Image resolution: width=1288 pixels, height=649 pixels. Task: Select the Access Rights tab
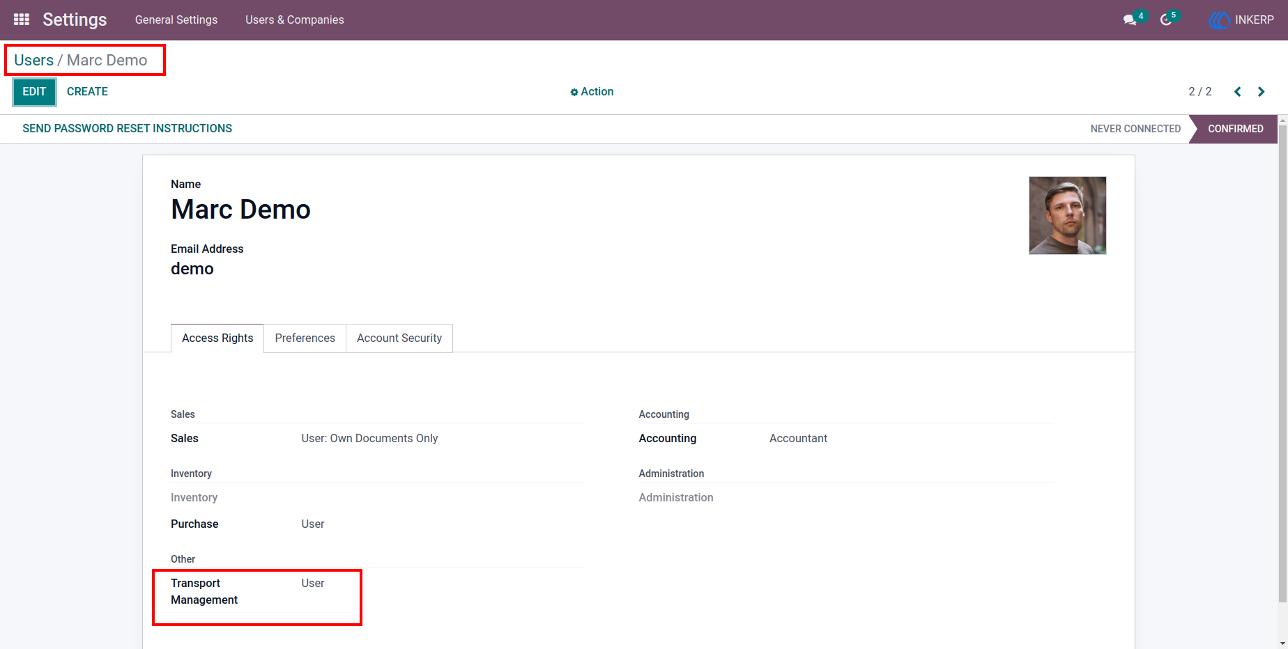click(x=217, y=338)
